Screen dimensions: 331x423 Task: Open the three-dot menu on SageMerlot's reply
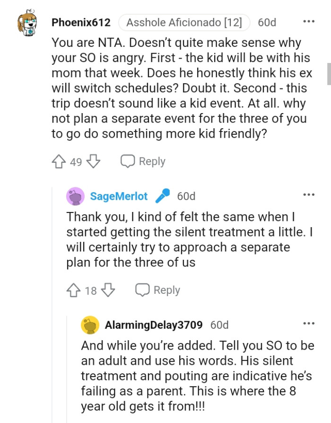pos(310,194)
